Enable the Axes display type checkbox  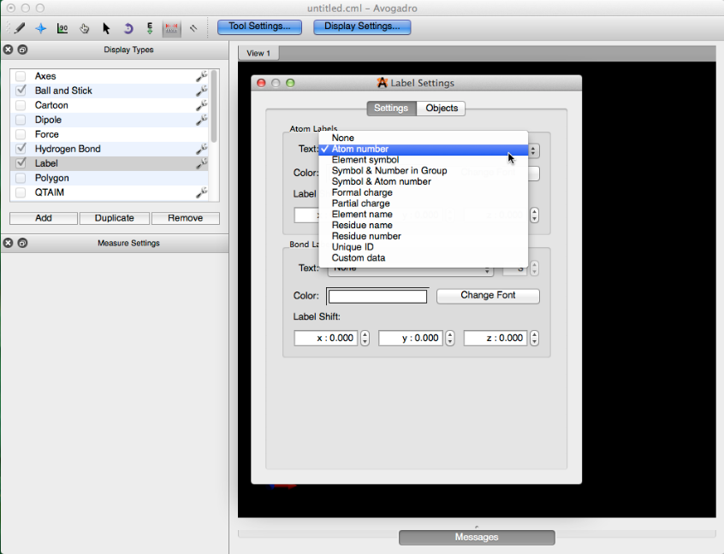(x=21, y=76)
